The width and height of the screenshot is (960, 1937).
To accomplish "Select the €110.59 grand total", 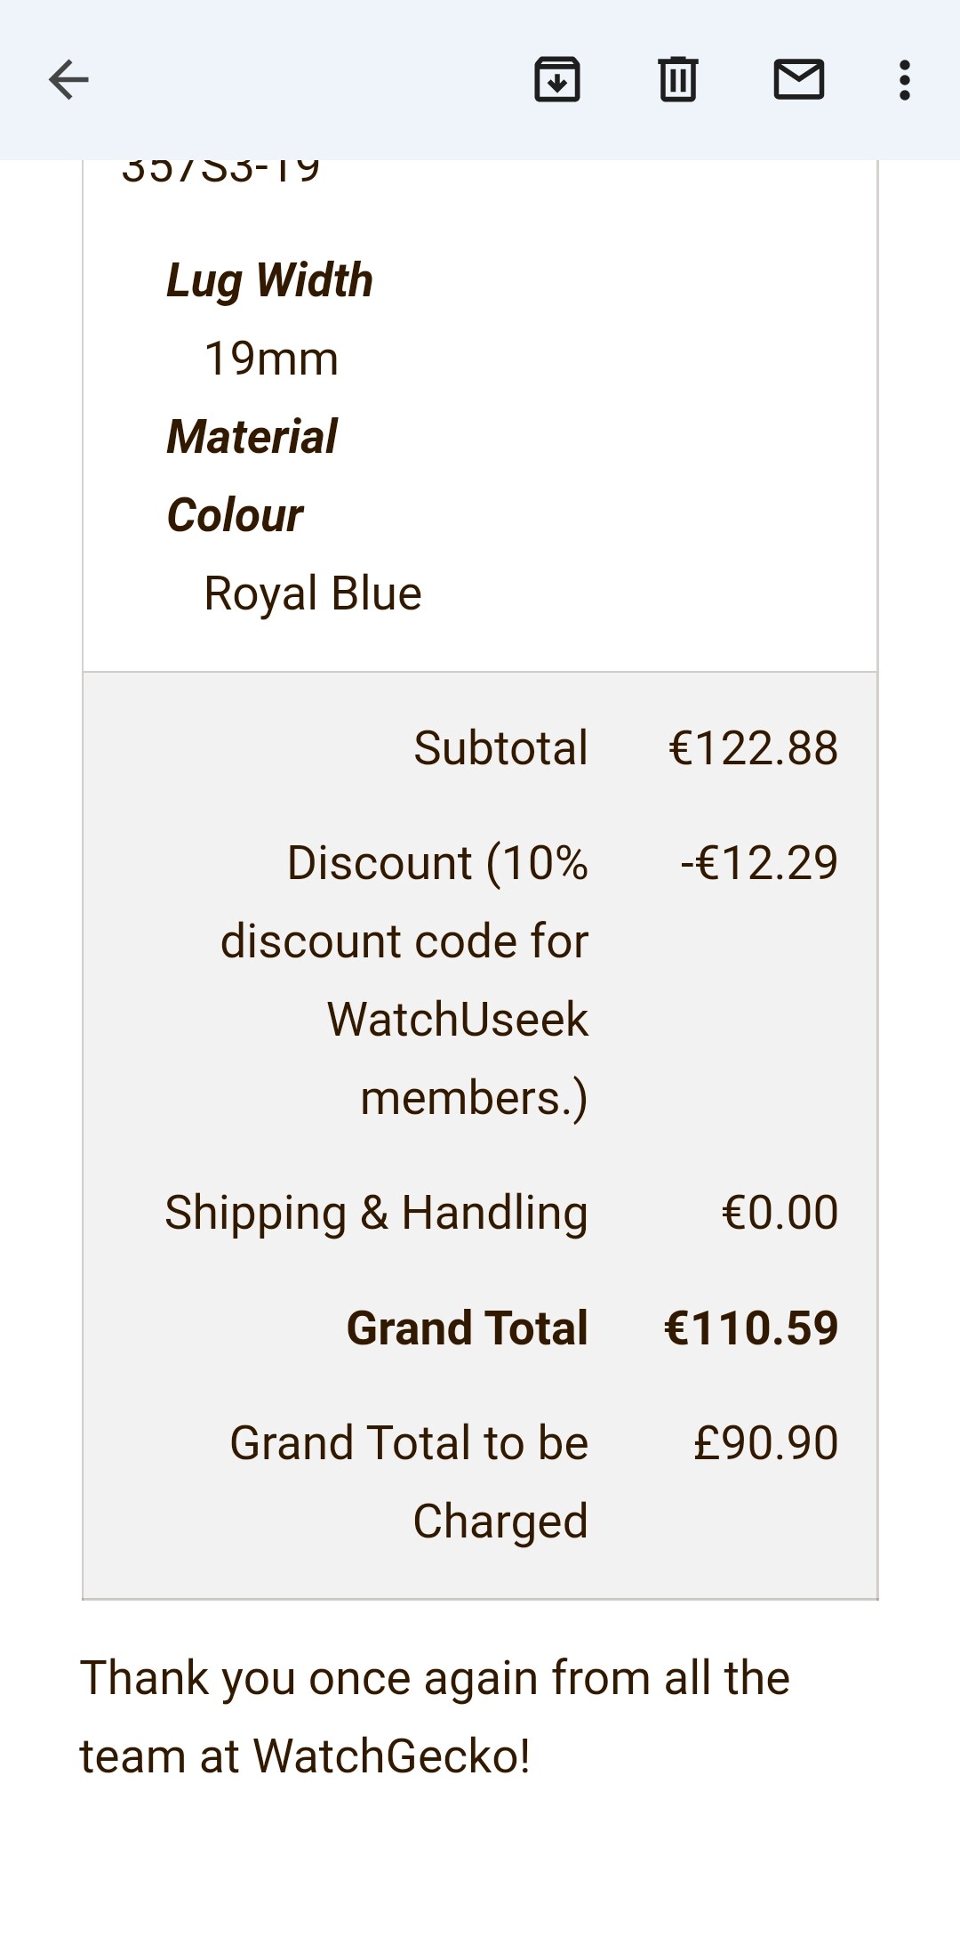I will [x=751, y=1328].
